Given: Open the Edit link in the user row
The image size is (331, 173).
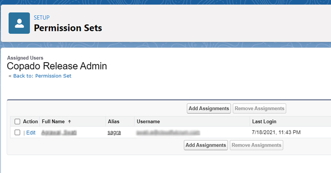Looking at the screenshot, I should (31, 132).
